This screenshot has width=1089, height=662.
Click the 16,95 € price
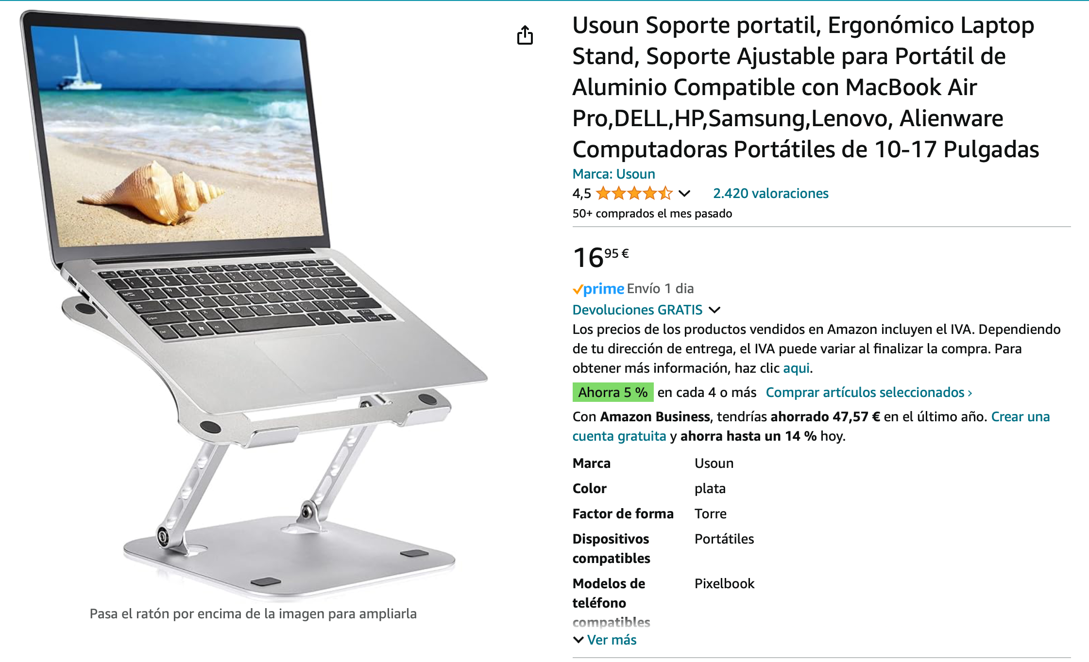pyautogui.click(x=601, y=257)
